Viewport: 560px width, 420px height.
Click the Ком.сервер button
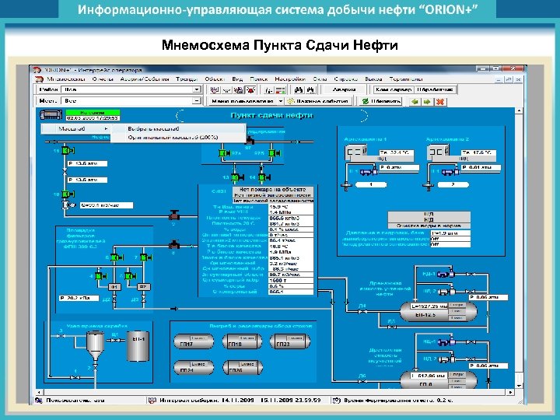pyautogui.click(x=394, y=89)
